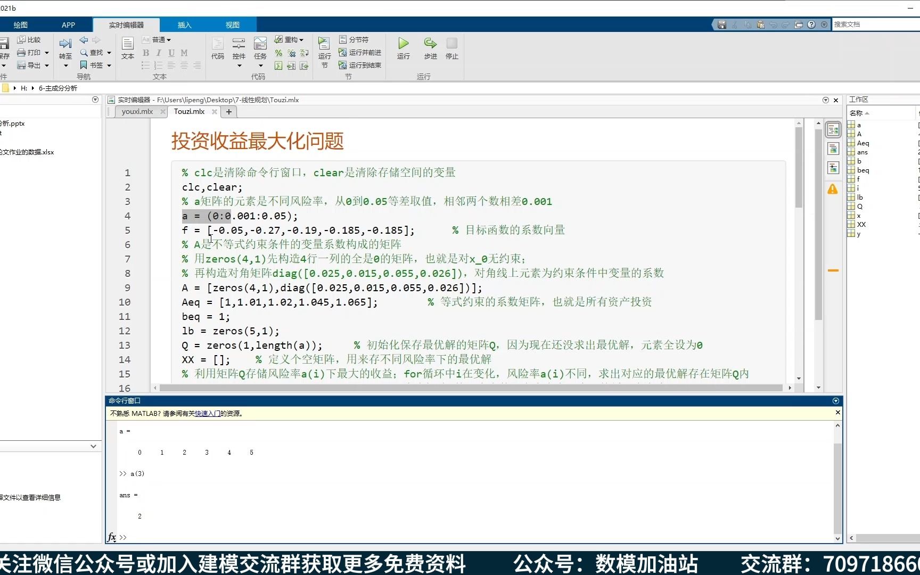Click the Go To (转至) icon
920x575 pixels.
point(65,44)
